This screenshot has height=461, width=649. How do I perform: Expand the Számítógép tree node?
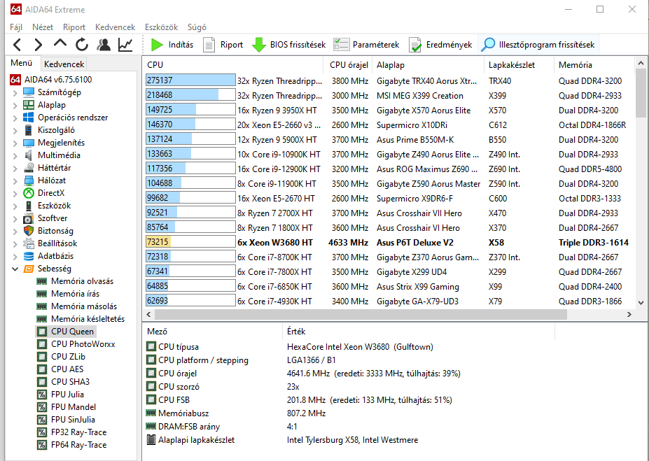point(15,92)
